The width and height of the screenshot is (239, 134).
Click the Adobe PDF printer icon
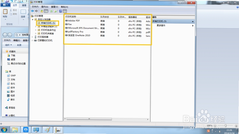pyautogui.click(x=66, y=21)
